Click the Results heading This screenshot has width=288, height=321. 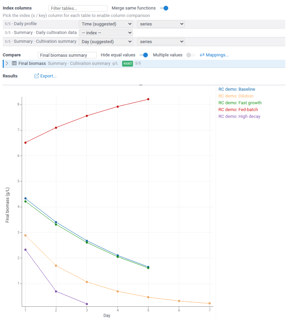10,76
